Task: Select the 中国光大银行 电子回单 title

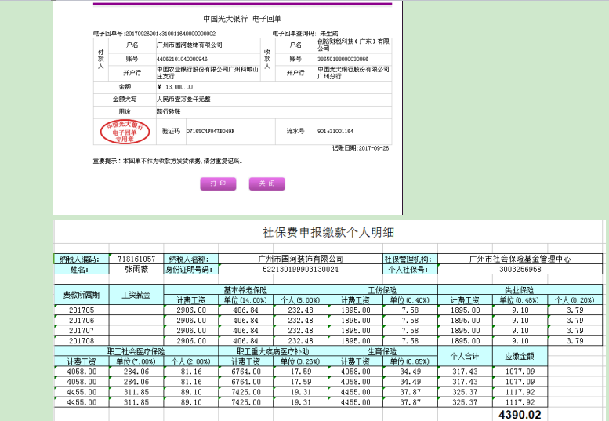Action: (x=242, y=19)
